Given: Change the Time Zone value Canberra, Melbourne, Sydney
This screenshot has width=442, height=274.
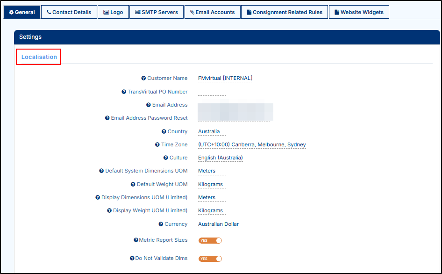Looking at the screenshot, I should 252,145.
